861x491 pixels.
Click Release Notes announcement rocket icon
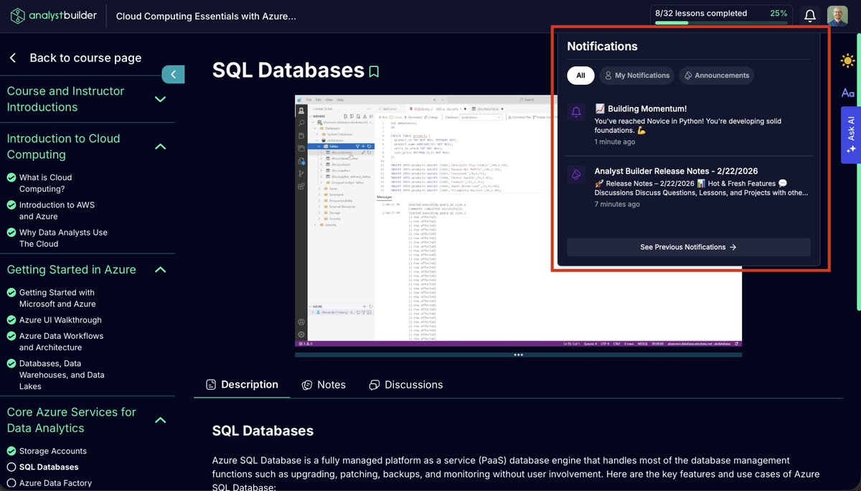click(x=575, y=174)
